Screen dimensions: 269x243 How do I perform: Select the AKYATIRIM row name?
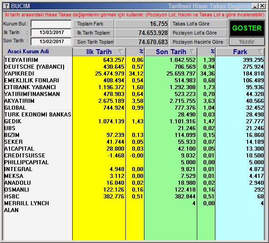click(19, 101)
